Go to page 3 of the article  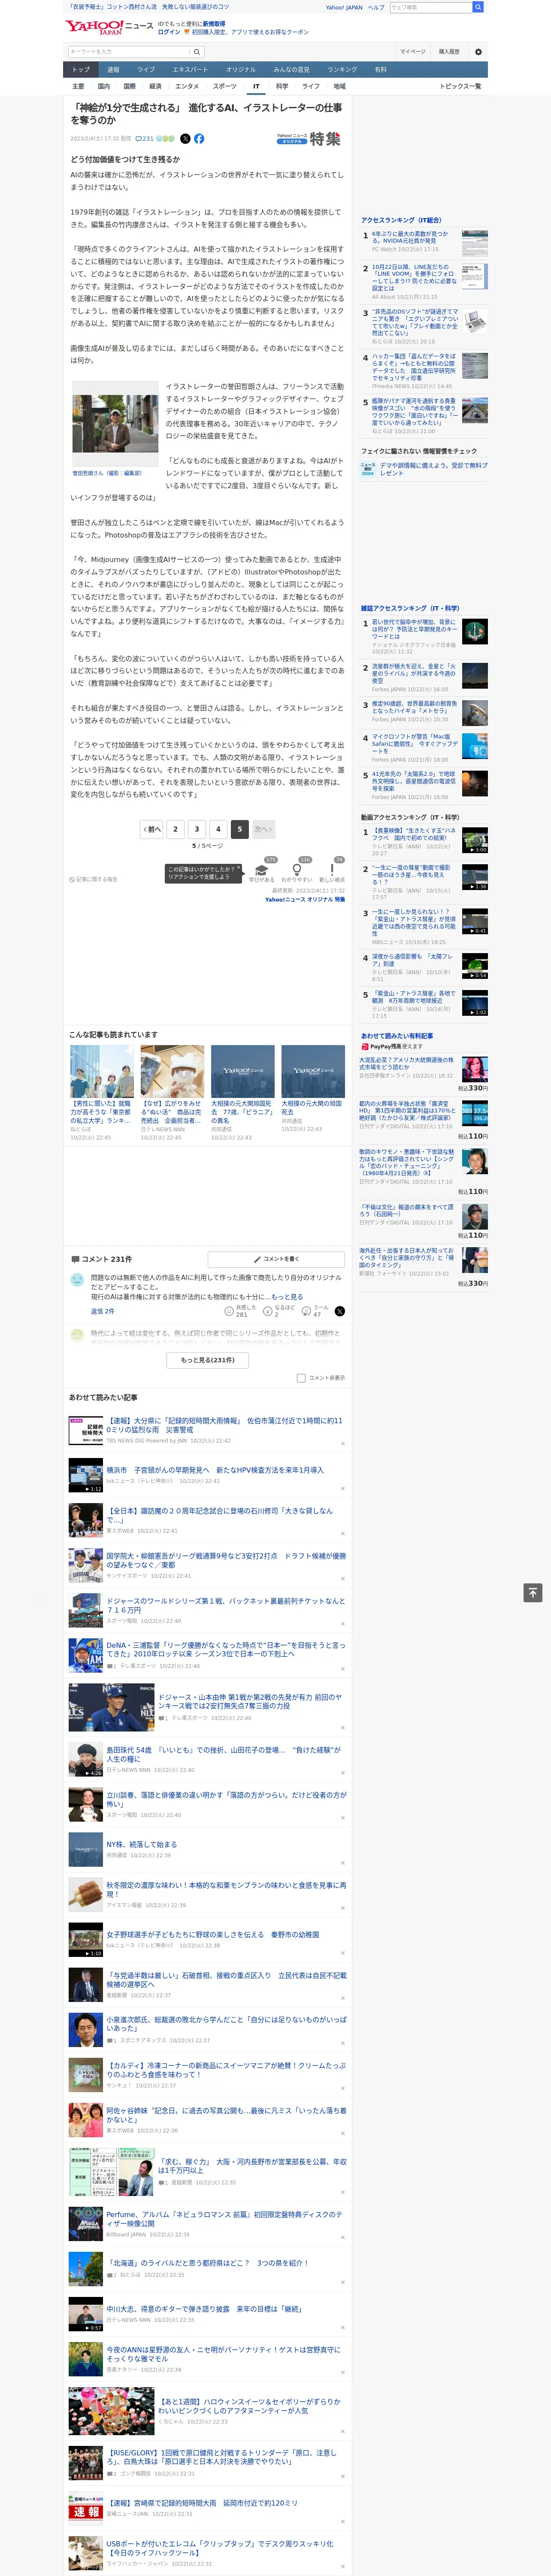(x=197, y=829)
